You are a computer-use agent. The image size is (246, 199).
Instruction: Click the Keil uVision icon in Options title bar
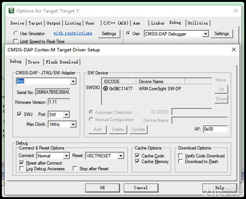point(11,11)
